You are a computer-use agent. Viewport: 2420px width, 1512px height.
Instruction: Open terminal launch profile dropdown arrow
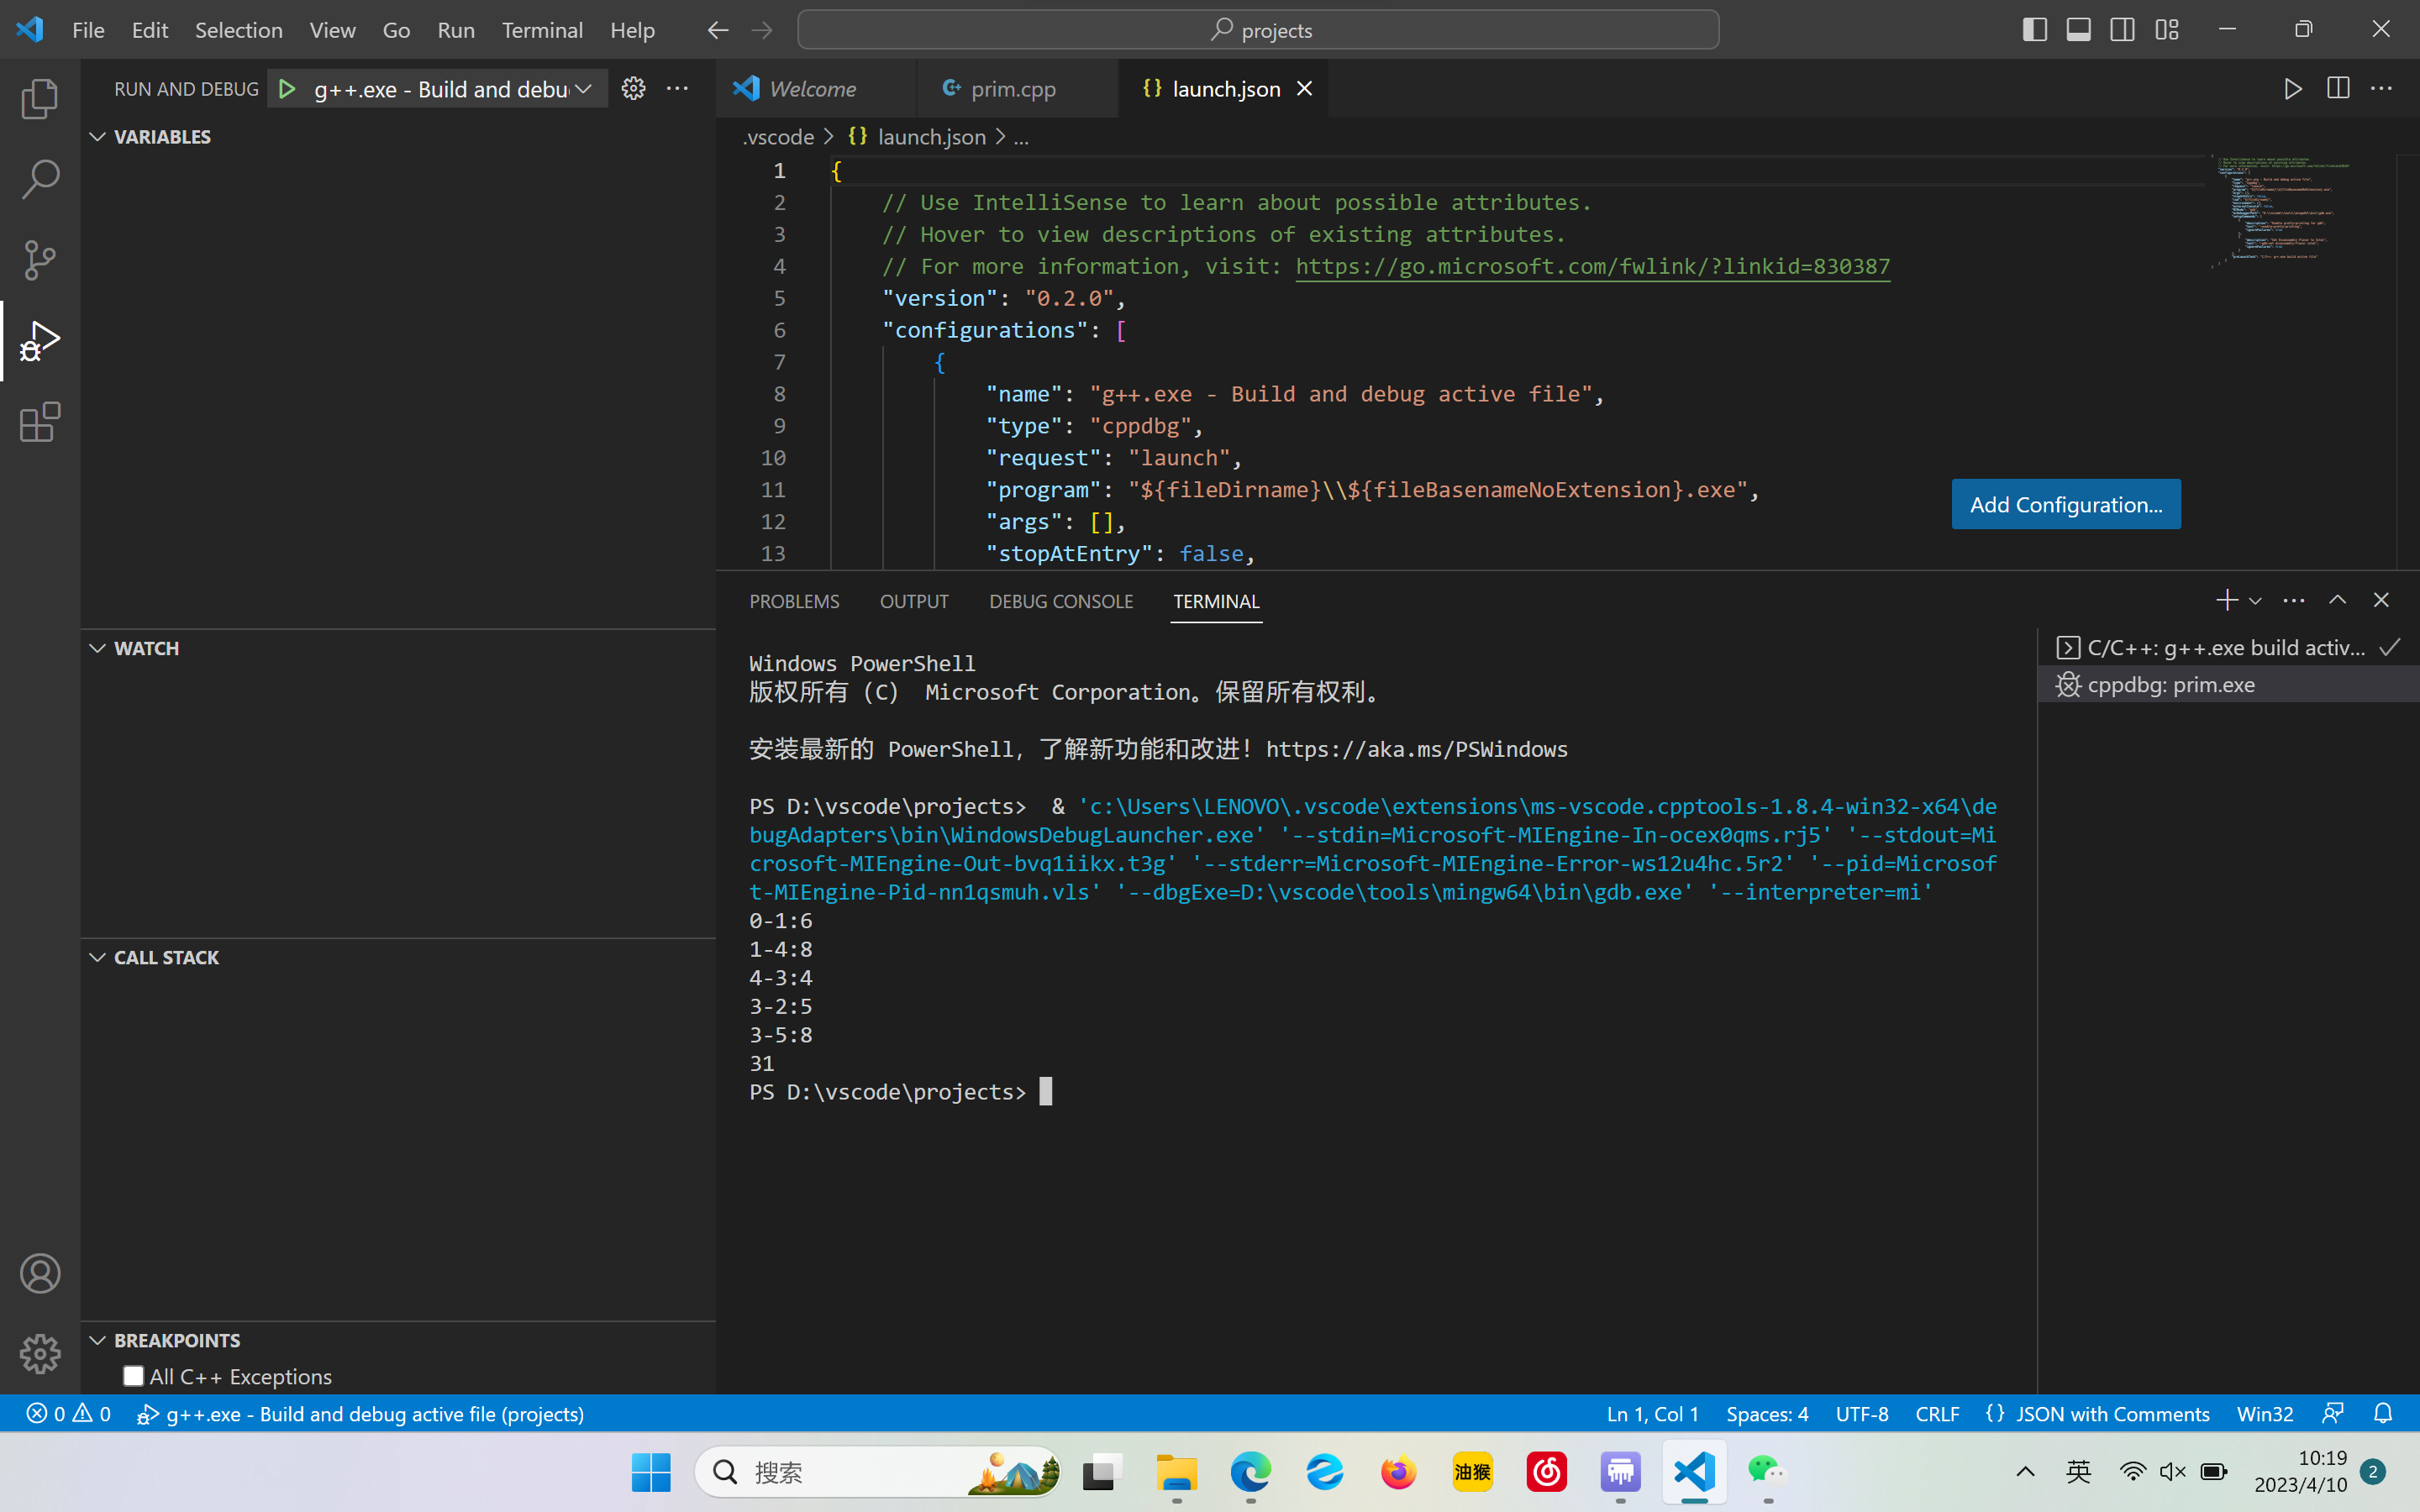click(x=2255, y=601)
